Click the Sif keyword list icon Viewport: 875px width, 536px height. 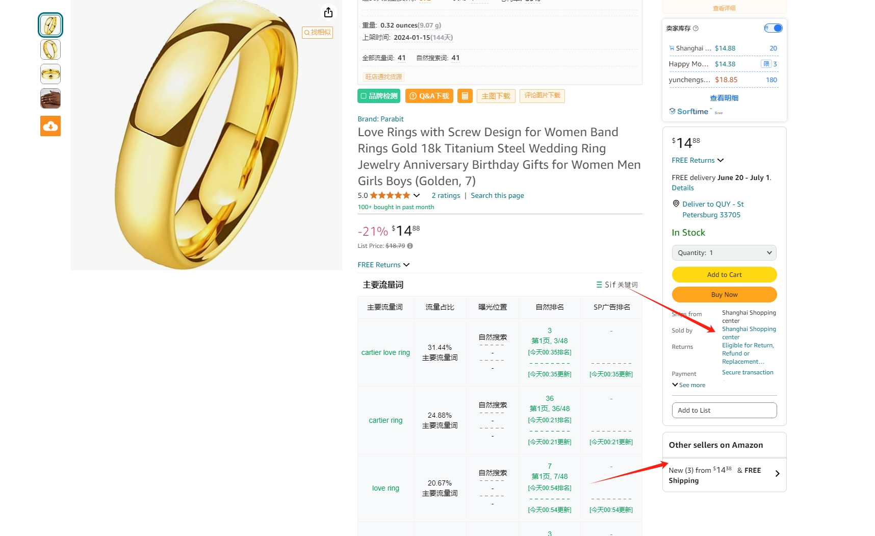[599, 285]
